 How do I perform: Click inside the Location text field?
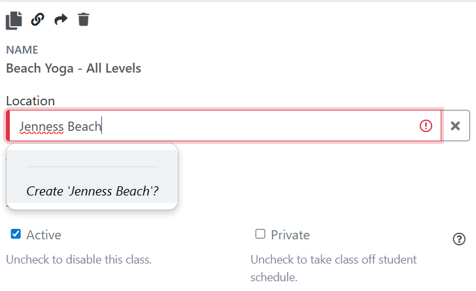(x=262, y=126)
